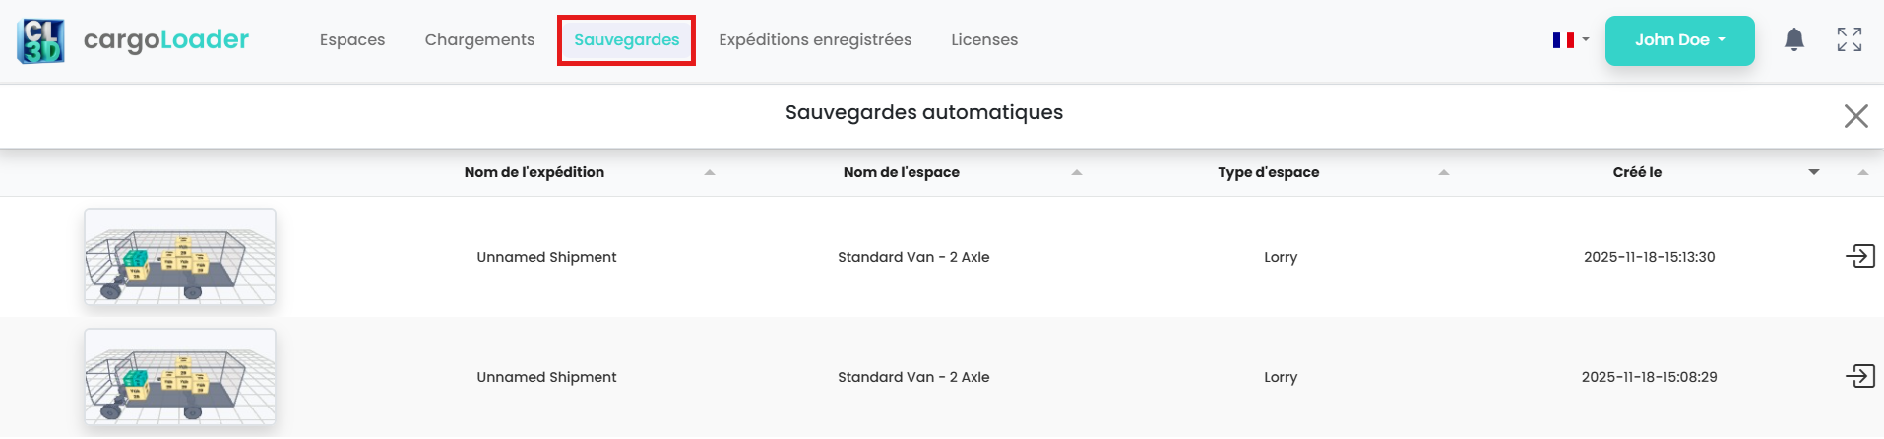The width and height of the screenshot is (1884, 439).
Task: Open the notifications bell
Action: click(1794, 39)
